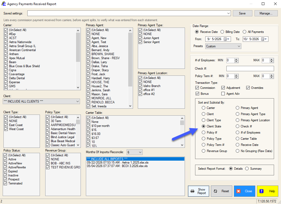Screen dimensions: 281x204
Task: Decrease # of Employees MAX value
Action: pos(272,62)
